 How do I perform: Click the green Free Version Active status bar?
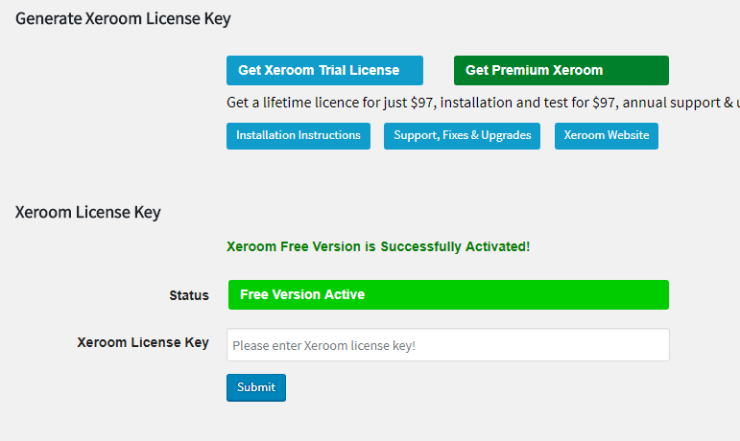point(448,294)
